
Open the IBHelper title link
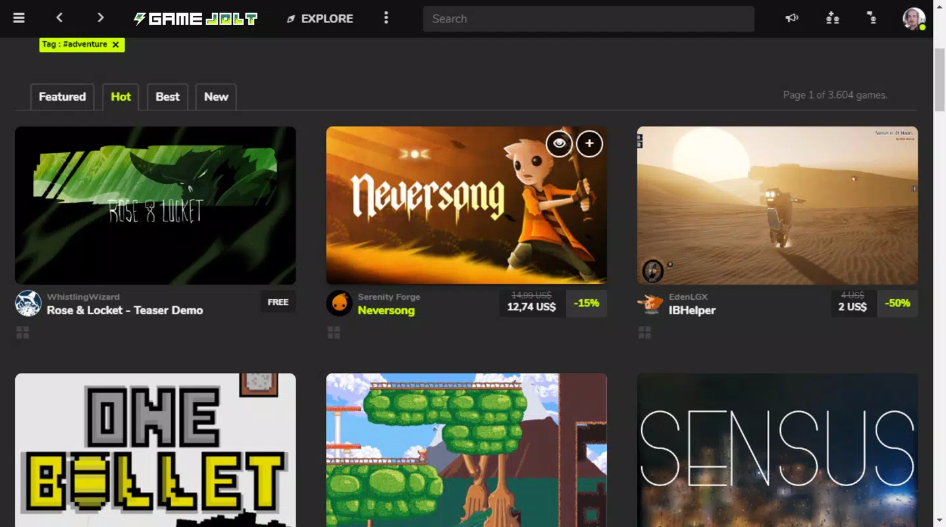click(x=692, y=310)
